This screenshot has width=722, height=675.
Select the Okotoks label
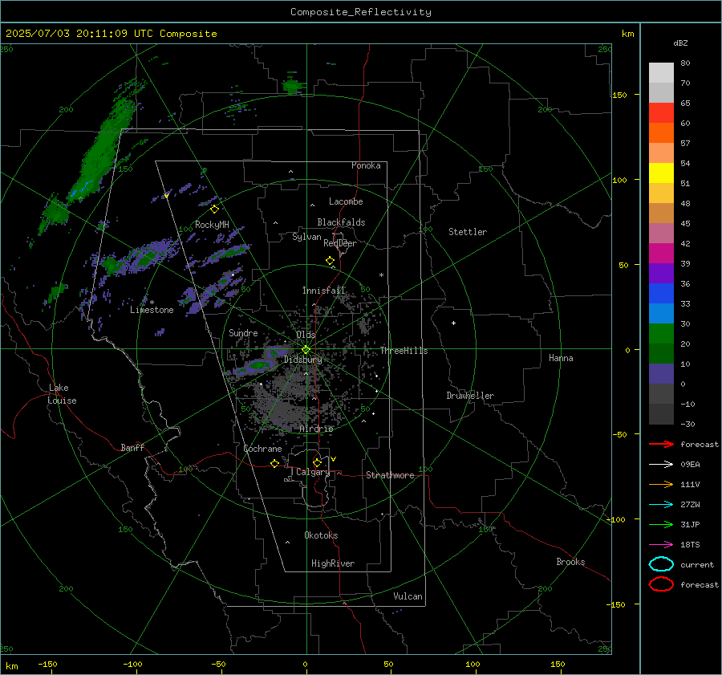[x=321, y=535]
